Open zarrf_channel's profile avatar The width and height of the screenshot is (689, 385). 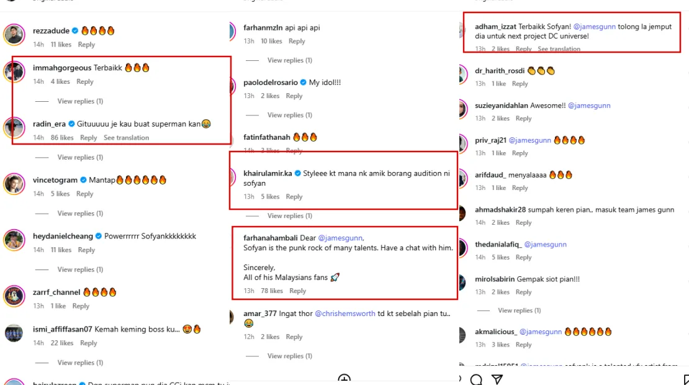(x=14, y=296)
